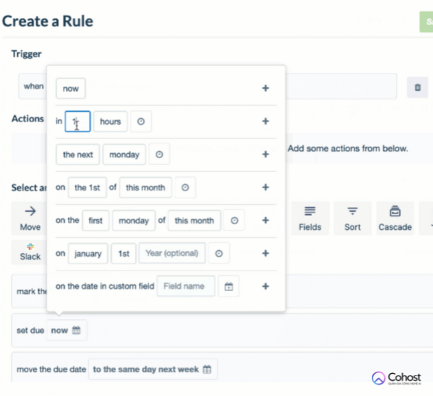Select the 'now' option chip

pos(71,89)
